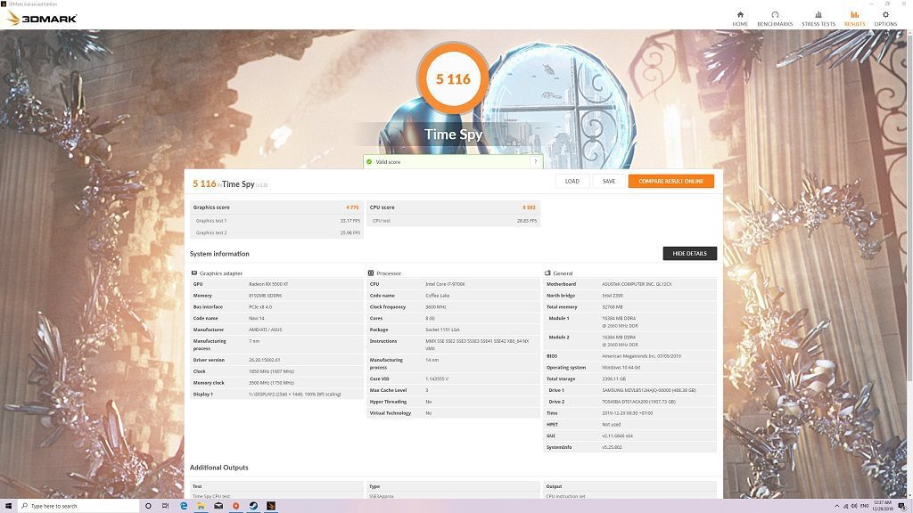Click the General section icon
Image resolution: width=913 pixels, height=513 pixels.
point(547,273)
